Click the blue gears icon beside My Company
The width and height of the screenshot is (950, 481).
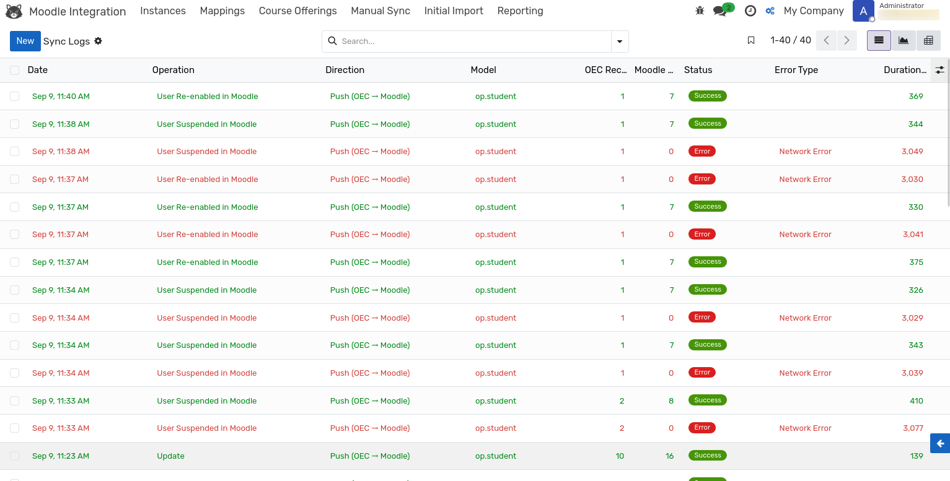tap(770, 11)
